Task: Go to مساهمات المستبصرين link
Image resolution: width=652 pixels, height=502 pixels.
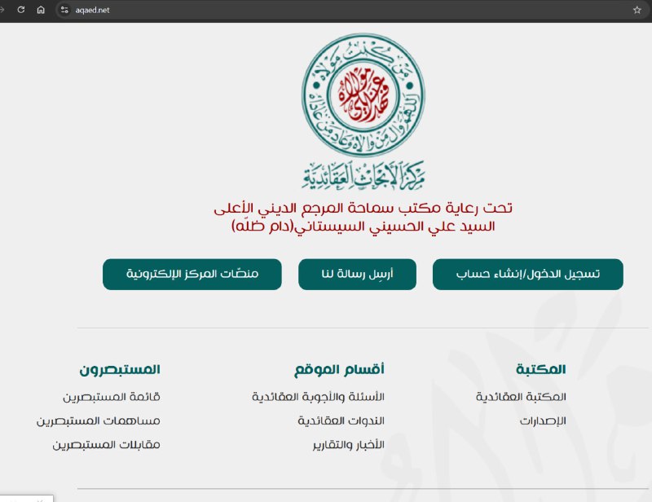Action: 98,421
